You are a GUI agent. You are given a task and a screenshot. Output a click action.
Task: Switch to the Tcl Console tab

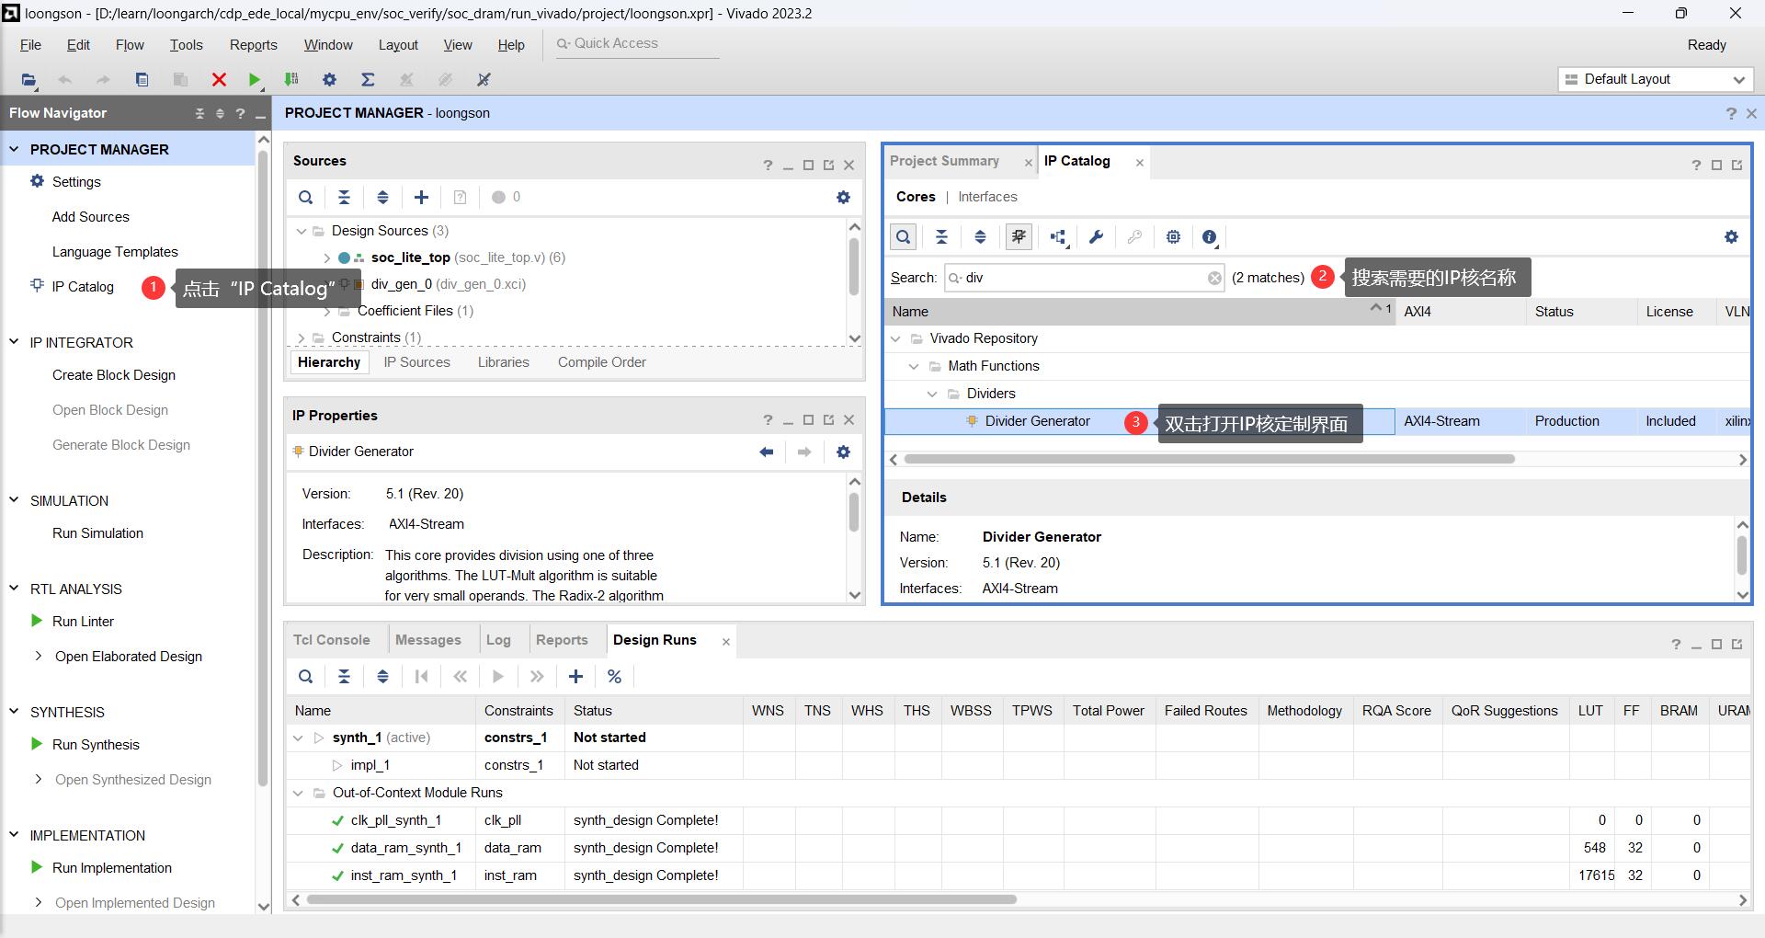pos(332,640)
